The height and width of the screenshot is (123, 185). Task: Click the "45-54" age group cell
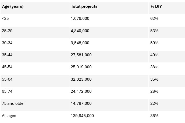pos(7,67)
